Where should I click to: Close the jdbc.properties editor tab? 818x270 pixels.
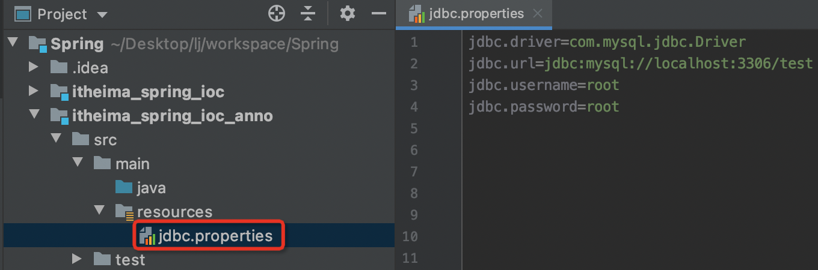[x=538, y=13]
